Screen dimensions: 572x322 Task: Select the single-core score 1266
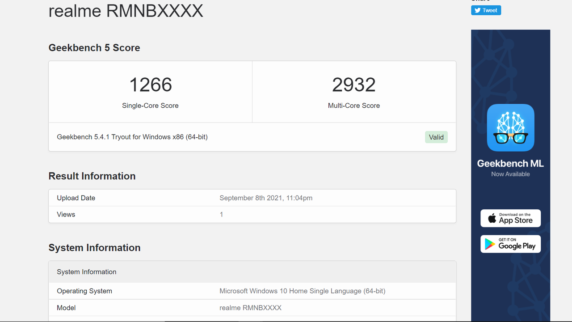point(151,85)
